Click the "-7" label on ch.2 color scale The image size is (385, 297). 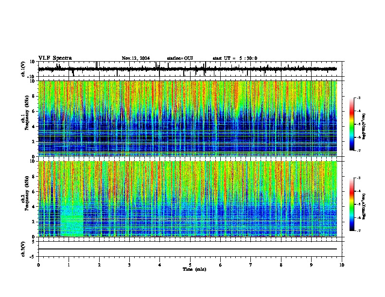(359, 231)
